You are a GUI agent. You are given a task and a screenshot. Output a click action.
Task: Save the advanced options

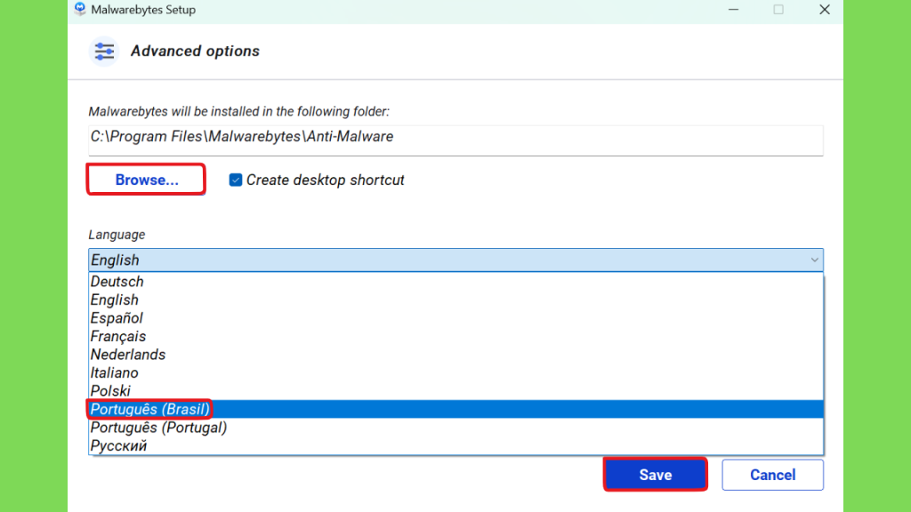point(656,475)
